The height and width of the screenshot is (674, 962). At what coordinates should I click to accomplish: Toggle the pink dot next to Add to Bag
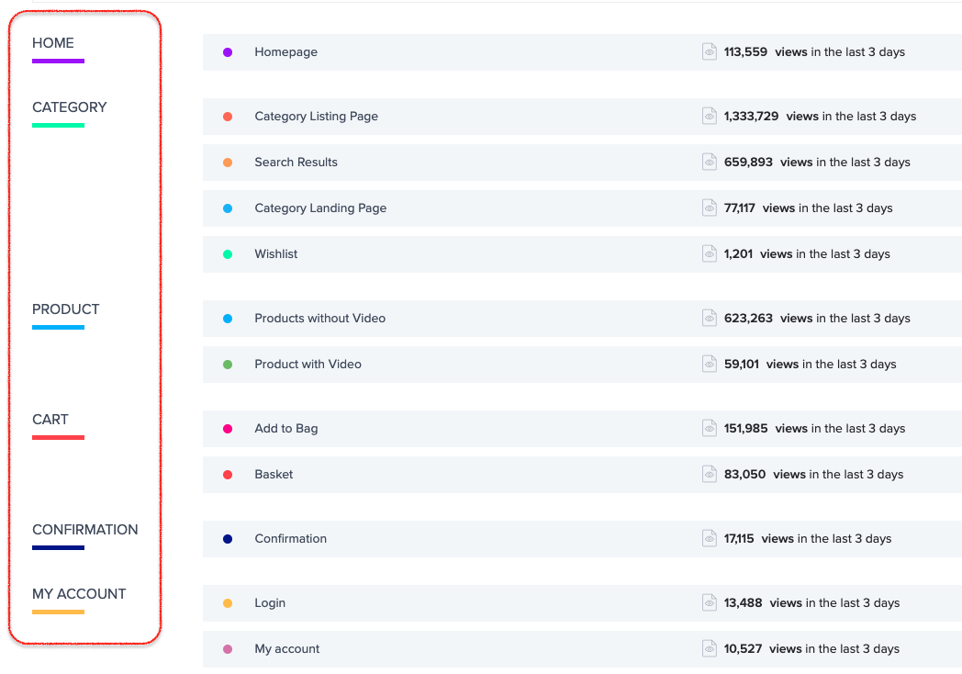point(228,428)
